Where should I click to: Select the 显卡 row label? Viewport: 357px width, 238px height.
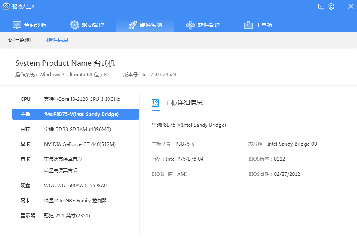point(25,144)
